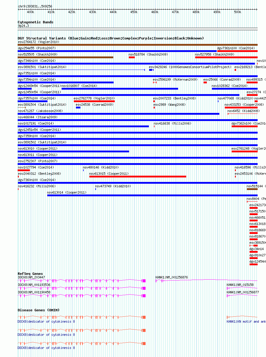Image resolution: width=266 pixels, height=357 pixels.
Task: Click nsv613011 (Cooper2011) variant label
Action: [38, 155]
